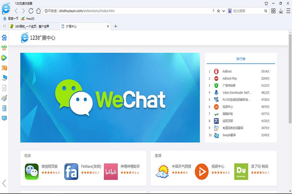292x194 pixels.
Task: Open Taobao icon in left sidebar
Action: click(x=4, y=68)
